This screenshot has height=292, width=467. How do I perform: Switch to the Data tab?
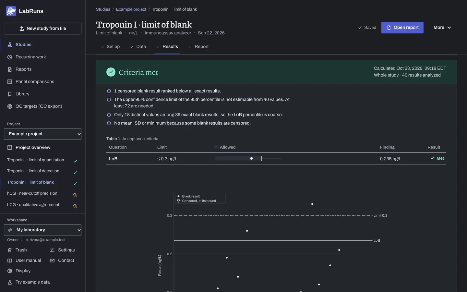138,47
